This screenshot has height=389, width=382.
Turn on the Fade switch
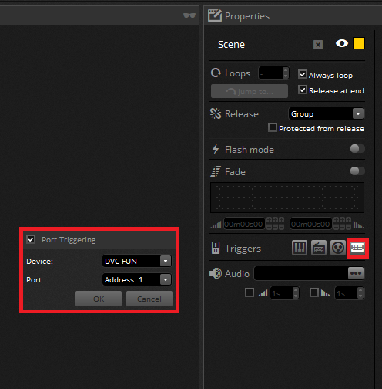click(x=357, y=171)
